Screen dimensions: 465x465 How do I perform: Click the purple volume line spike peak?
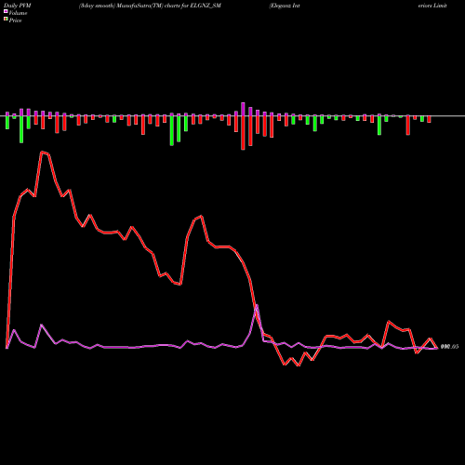point(257,305)
